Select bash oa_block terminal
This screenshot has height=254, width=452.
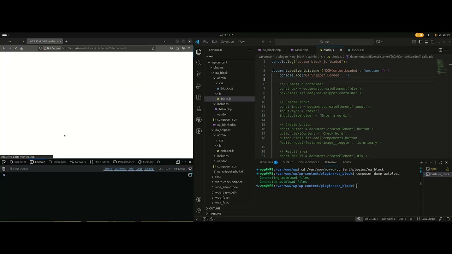click(x=438, y=174)
